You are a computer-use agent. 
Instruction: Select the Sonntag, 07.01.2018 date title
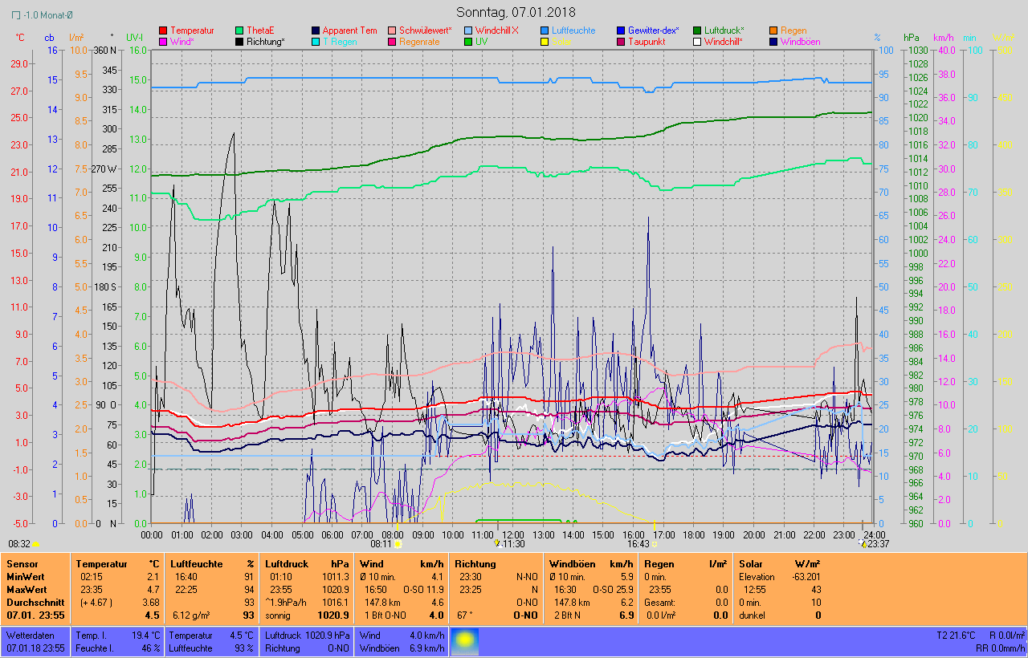[x=514, y=12]
